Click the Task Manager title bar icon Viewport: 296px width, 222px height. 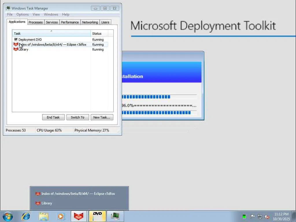point(8,8)
